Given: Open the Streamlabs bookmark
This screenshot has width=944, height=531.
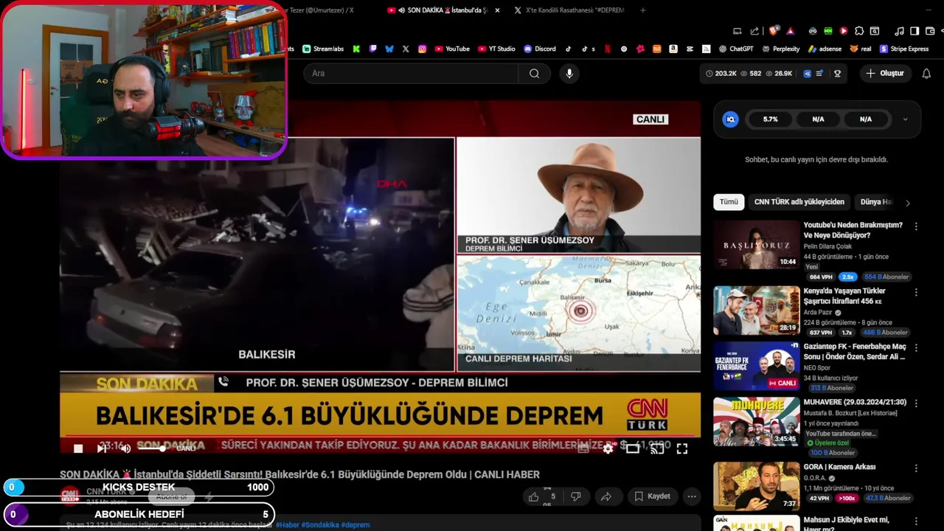Looking at the screenshot, I should (323, 49).
